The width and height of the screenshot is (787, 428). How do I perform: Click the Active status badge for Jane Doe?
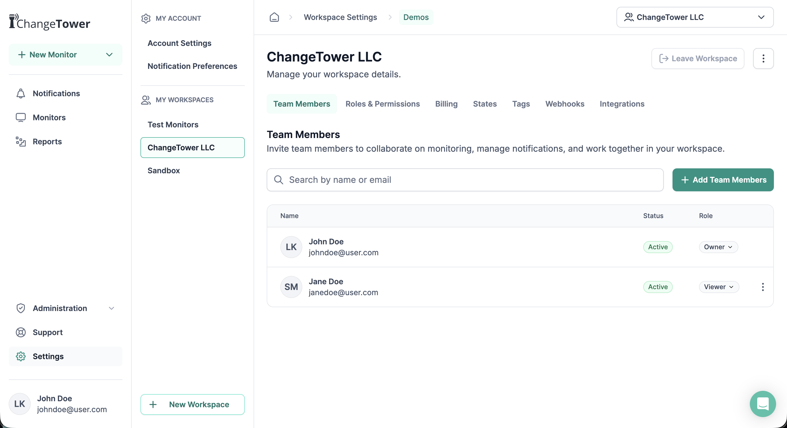657,287
